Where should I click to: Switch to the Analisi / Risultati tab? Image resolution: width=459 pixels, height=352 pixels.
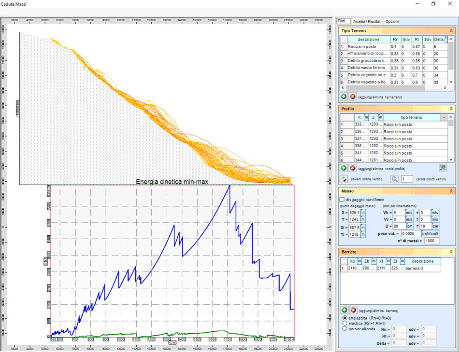pyautogui.click(x=367, y=22)
